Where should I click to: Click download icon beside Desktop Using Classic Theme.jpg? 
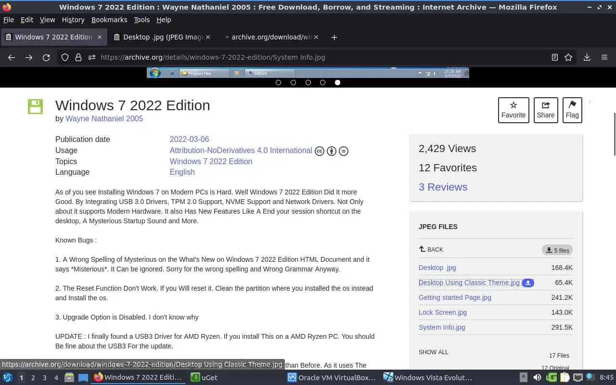528,282
